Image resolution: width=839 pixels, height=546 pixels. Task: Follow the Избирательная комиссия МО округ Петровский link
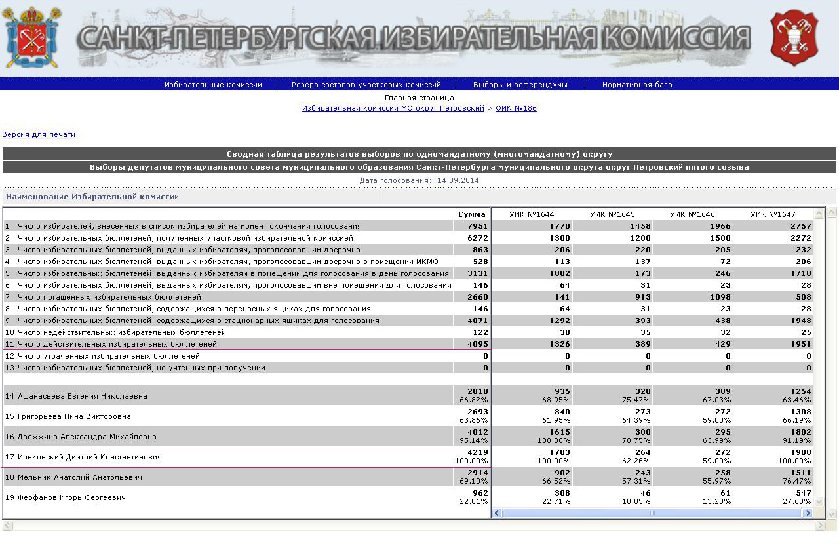pos(393,108)
